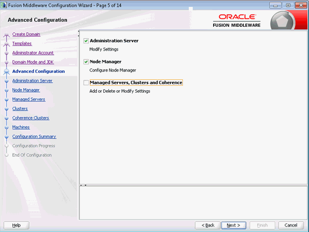Jump to Domain Mode and JDK step
Viewport: 309px width, 232px height.
point(33,62)
